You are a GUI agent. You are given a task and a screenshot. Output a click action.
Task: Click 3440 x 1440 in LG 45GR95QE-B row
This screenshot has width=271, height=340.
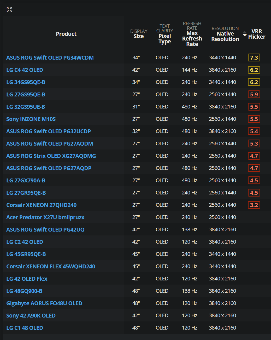[x=222, y=254]
